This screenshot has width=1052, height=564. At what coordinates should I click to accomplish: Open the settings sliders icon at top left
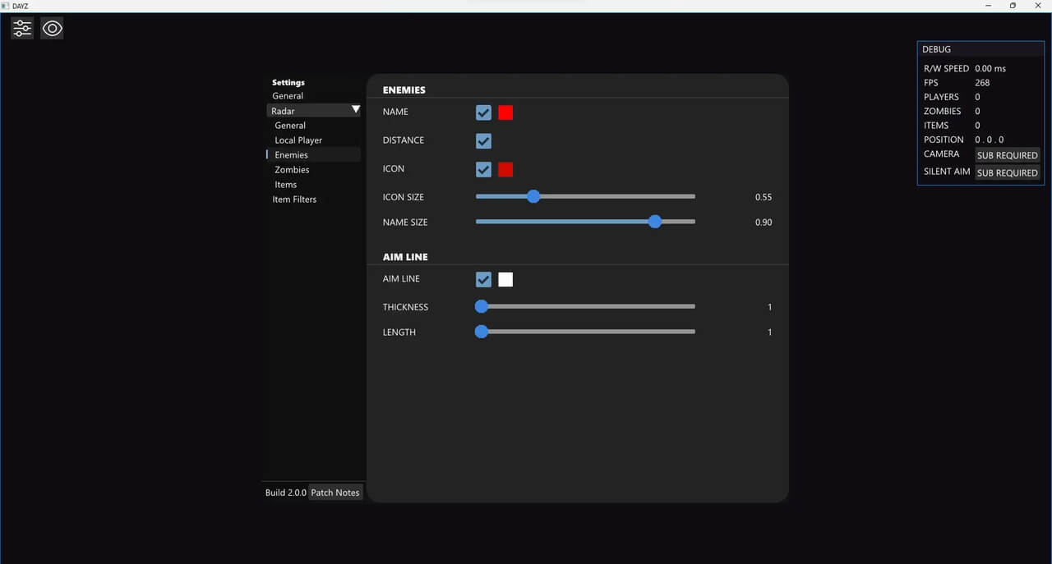click(22, 29)
